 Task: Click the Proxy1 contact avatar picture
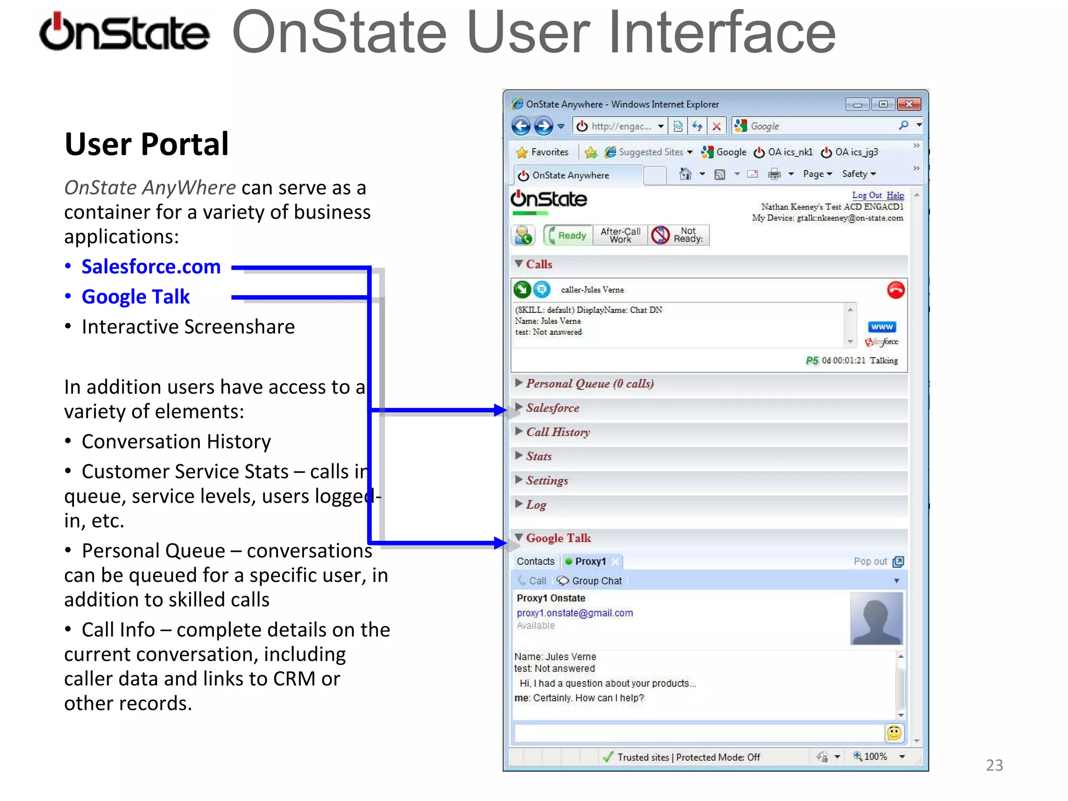pos(877,618)
